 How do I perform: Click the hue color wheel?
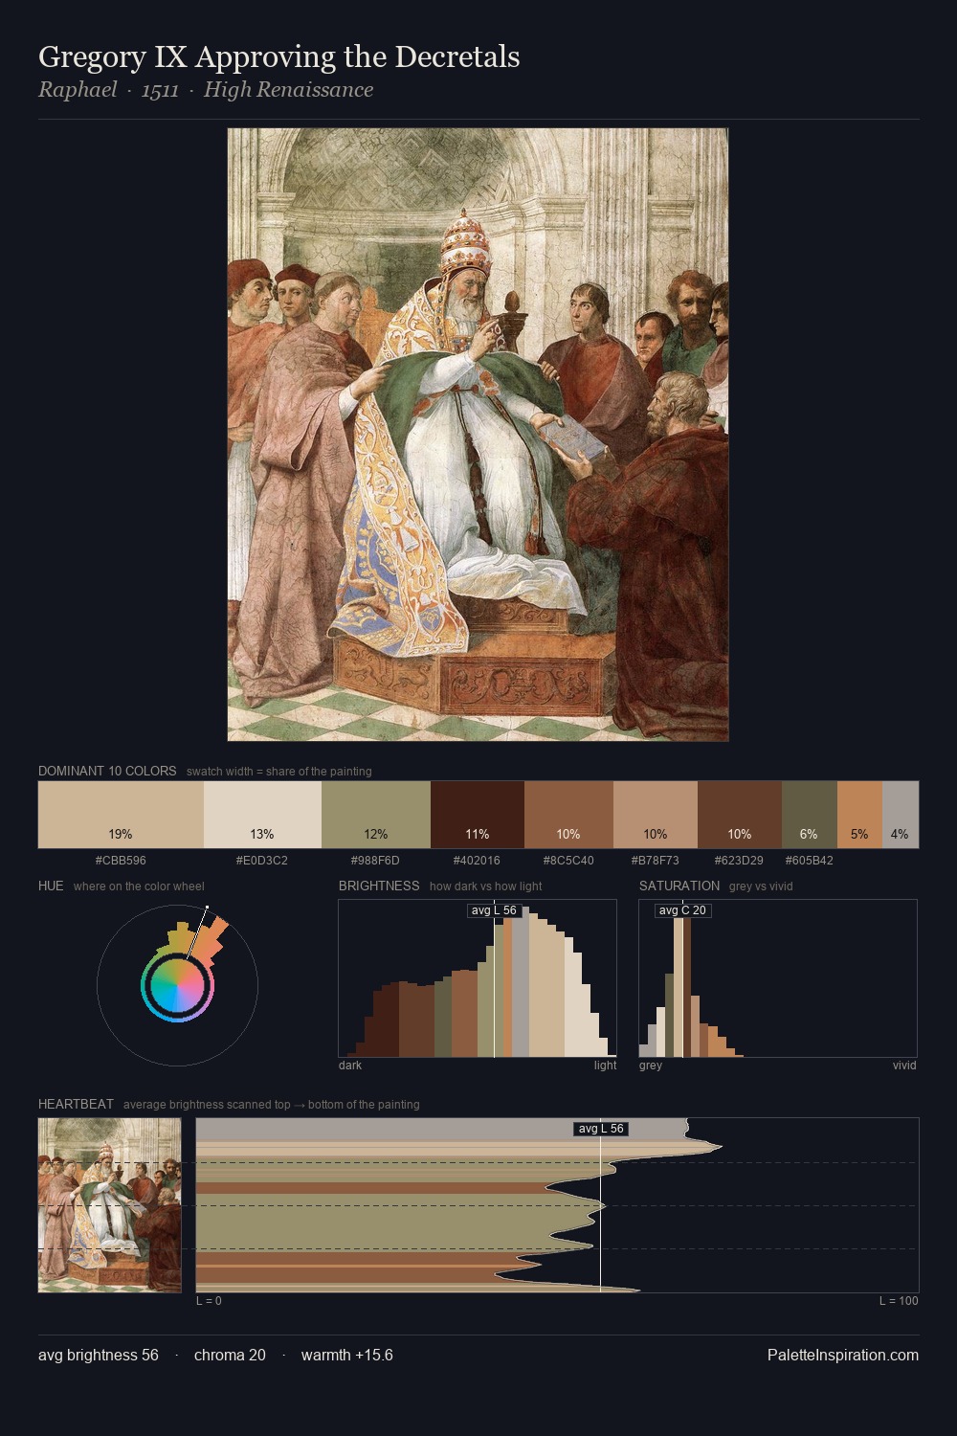[x=177, y=985]
